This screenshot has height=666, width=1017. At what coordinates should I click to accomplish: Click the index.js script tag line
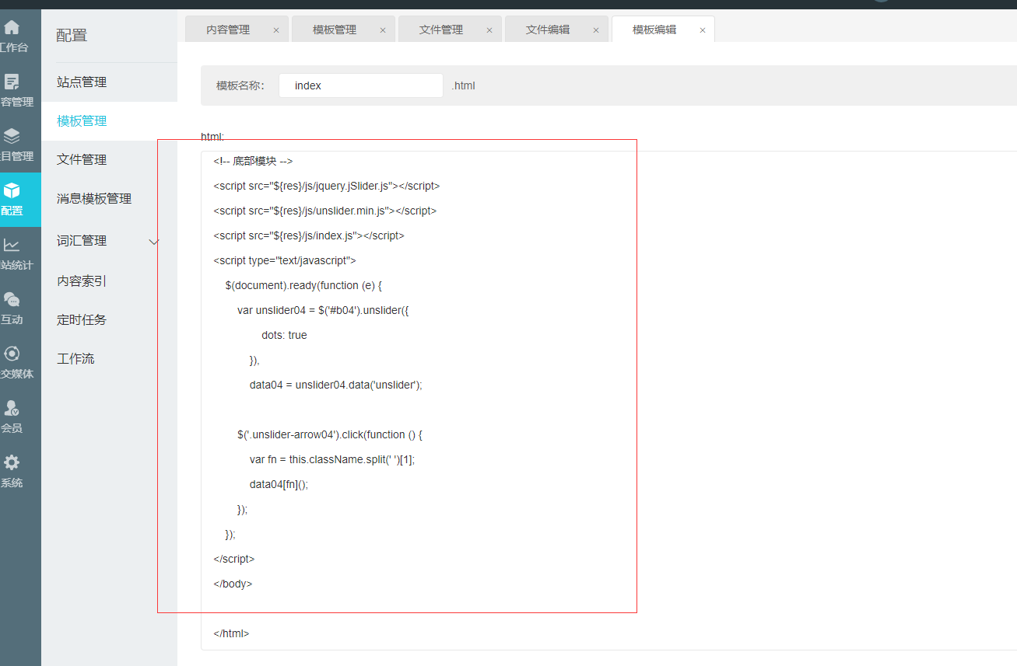(309, 236)
